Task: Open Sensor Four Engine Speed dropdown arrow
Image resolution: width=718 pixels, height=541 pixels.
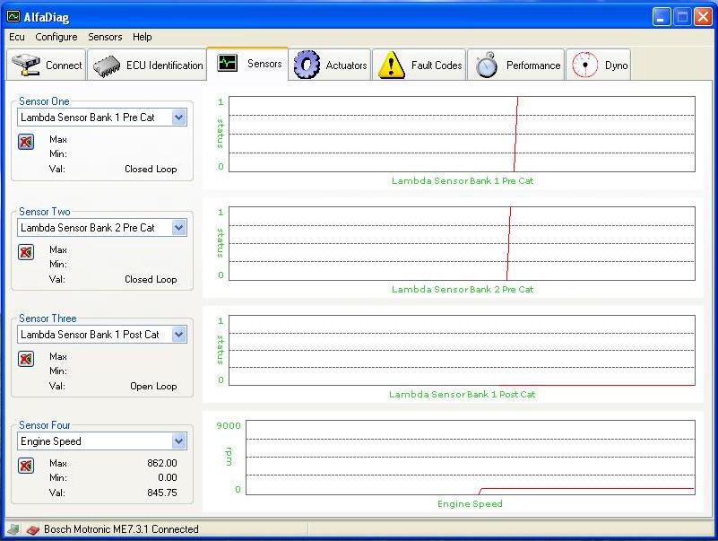Action: tap(179, 441)
